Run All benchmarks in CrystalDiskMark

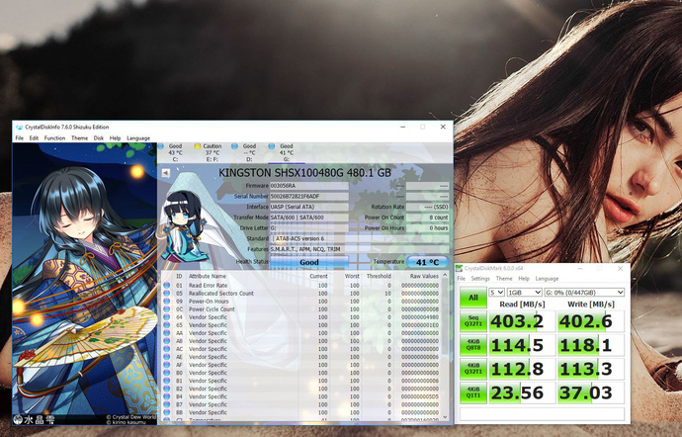(x=473, y=298)
